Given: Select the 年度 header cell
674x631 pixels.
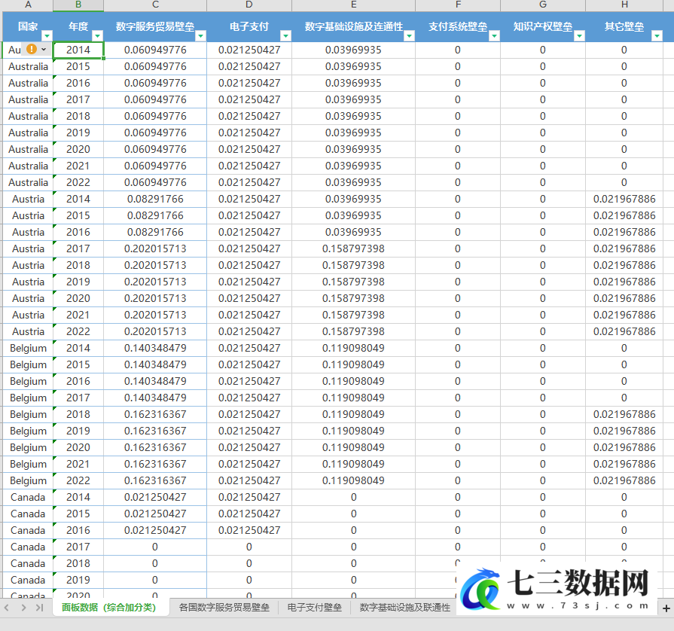Looking at the screenshot, I should [78, 26].
